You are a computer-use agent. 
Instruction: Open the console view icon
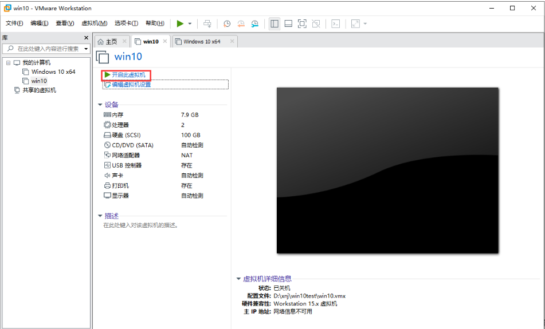(x=335, y=23)
